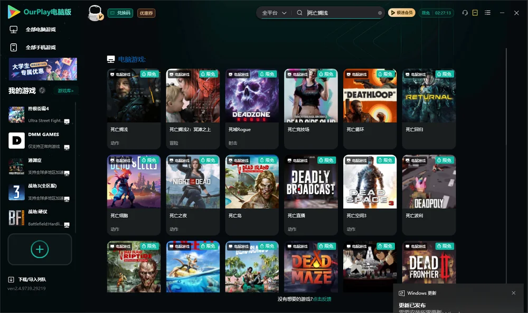Click the search magnifier icon
This screenshot has width=528, height=313.
coord(299,13)
